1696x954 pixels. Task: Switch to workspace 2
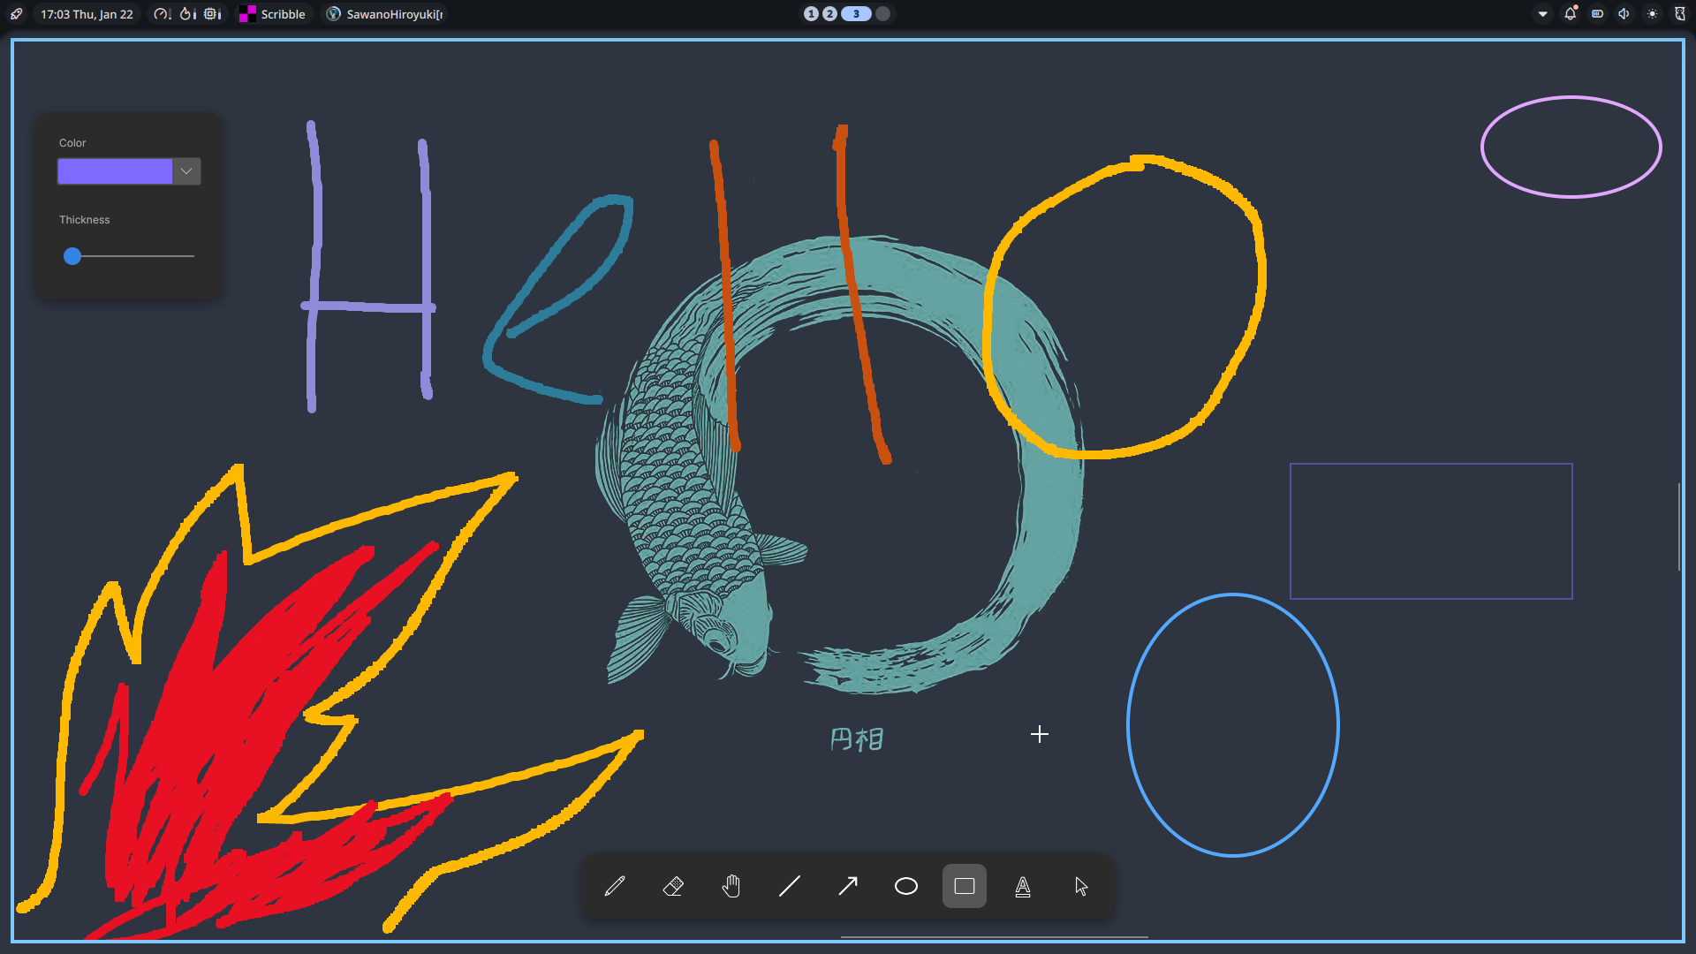(829, 14)
